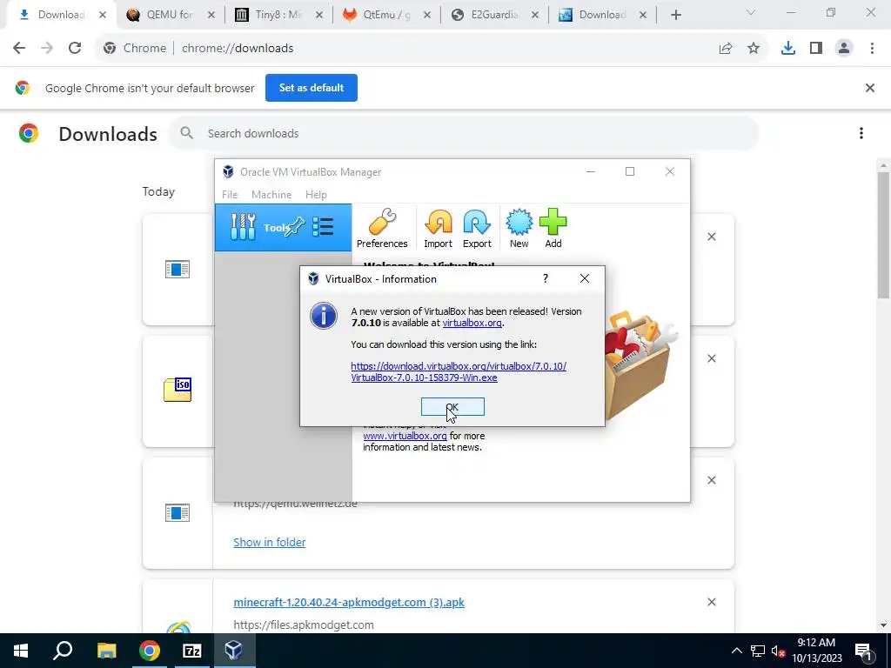Image resolution: width=891 pixels, height=668 pixels.
Task: Click VirtualBox icon in taskbar
Action: 234,651
